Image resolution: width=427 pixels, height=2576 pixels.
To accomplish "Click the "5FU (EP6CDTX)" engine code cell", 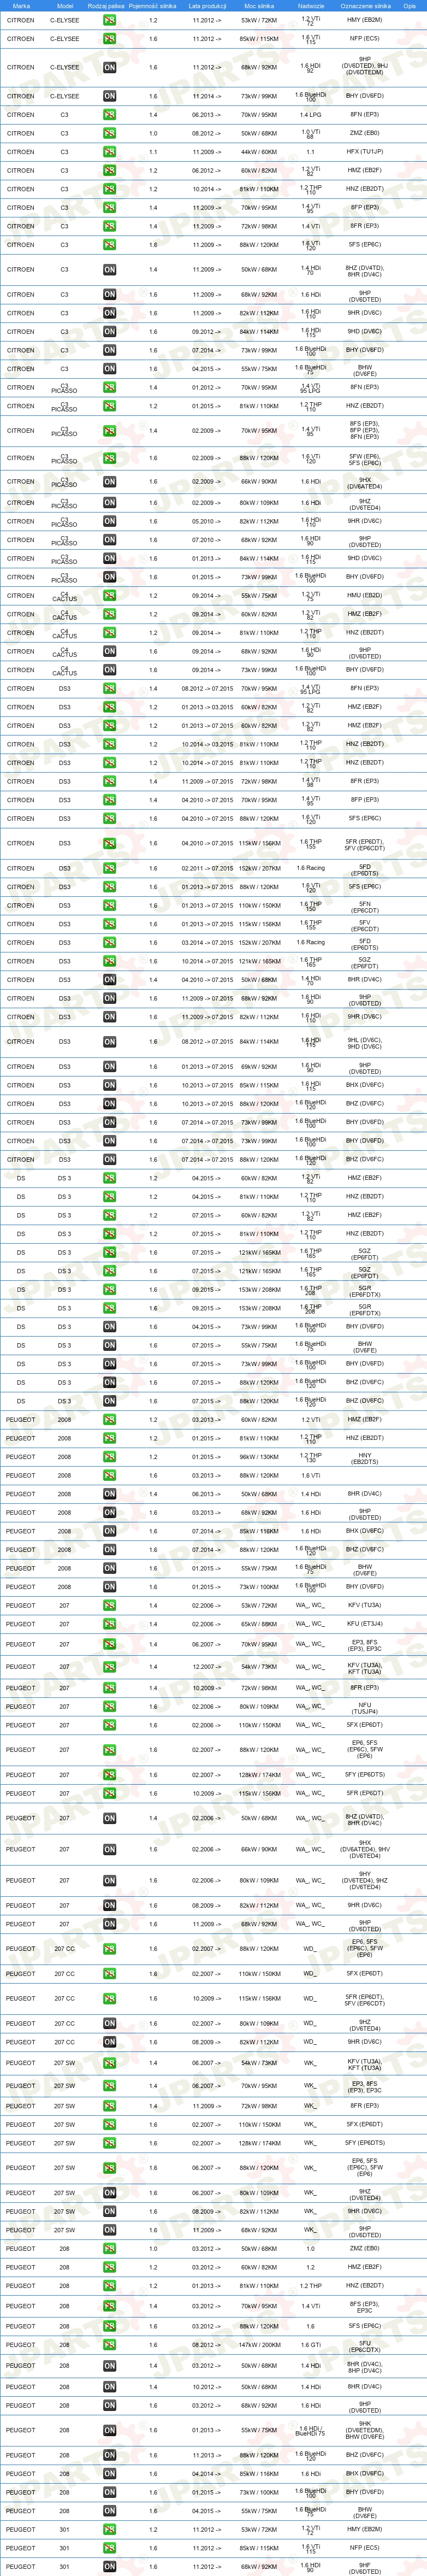I will point(365,2346).
